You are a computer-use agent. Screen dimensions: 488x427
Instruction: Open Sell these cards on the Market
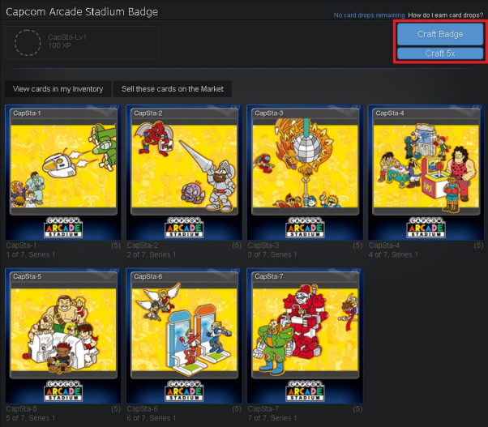click(x=173, y=89)
